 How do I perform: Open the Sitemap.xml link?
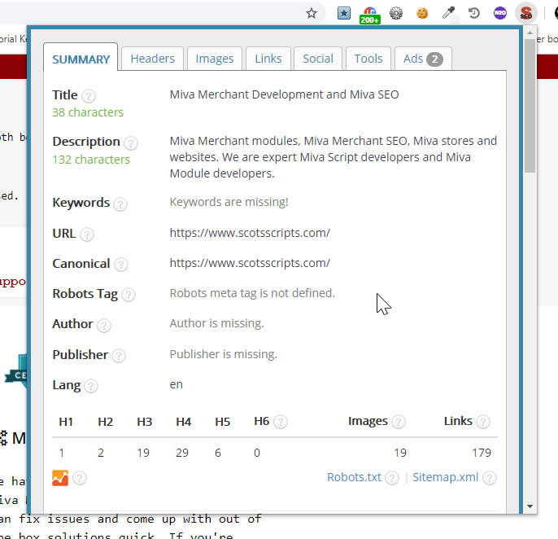point(445,477)
